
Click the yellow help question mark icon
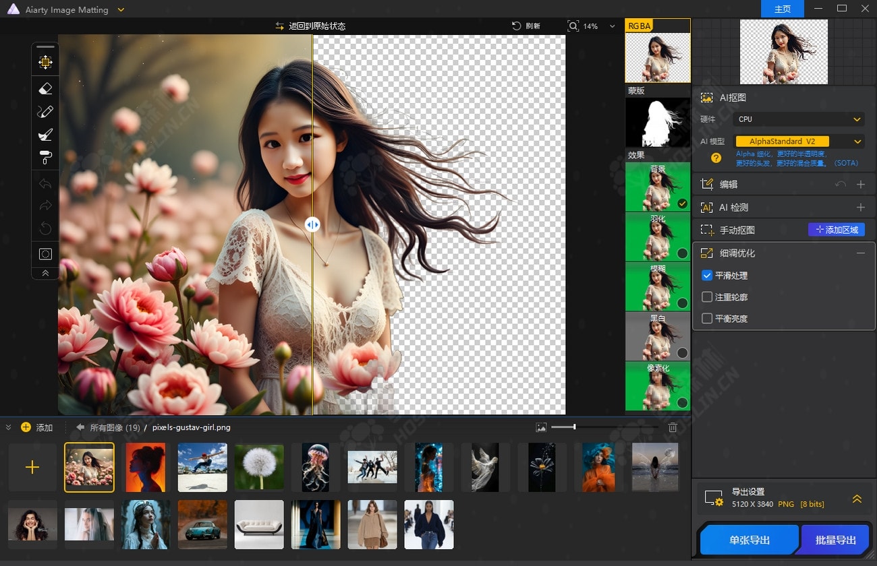coord(716,158)
